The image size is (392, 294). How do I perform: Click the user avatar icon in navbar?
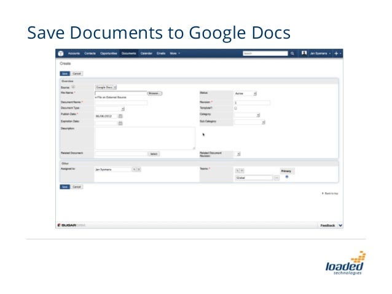pos(304,53)
